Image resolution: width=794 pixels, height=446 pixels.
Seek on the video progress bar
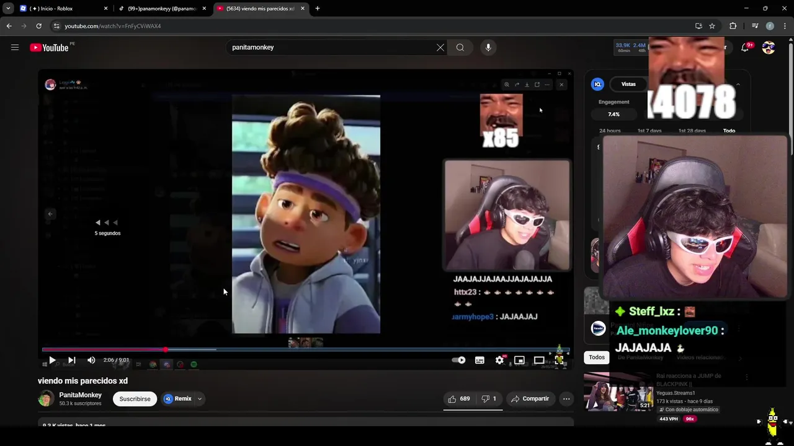(305, 349)
